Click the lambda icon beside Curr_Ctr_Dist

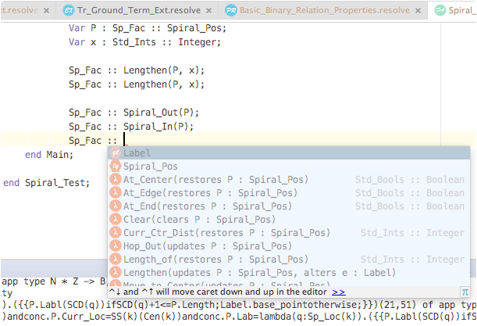pyautogui.click(x=116, y=233)
